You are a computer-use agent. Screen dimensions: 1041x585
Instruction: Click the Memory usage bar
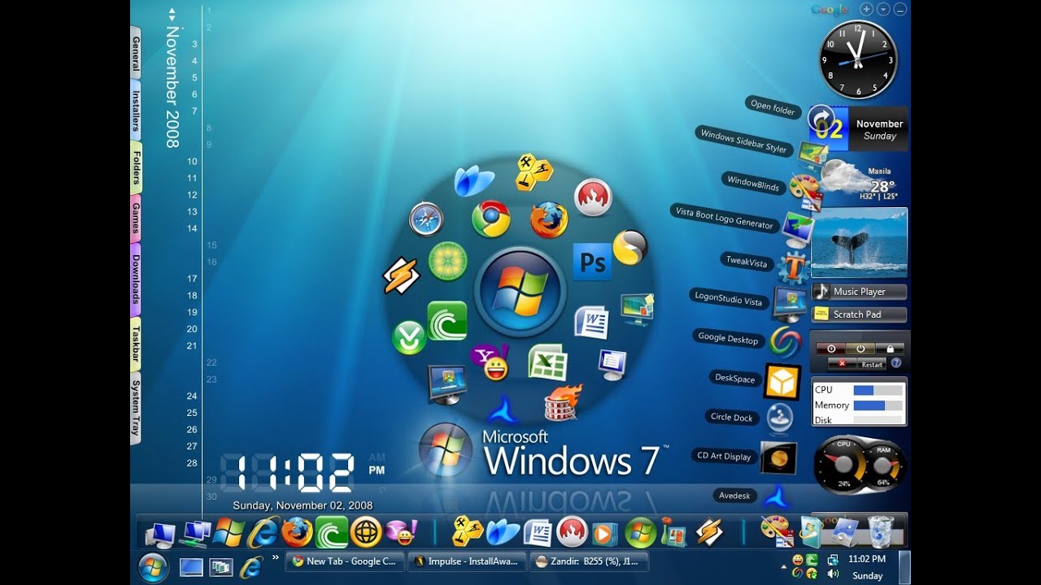pos(878,405)
